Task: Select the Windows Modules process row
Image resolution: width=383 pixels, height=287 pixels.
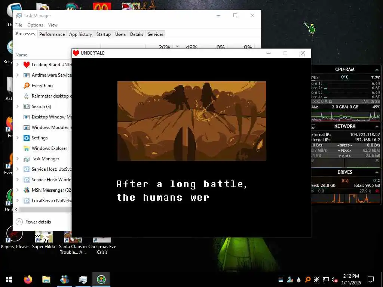Action: (x=42, y=127)
